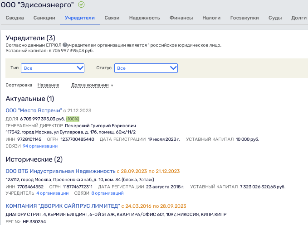
Task: Open the 4 организации founder link
Action: pos(53,193)
